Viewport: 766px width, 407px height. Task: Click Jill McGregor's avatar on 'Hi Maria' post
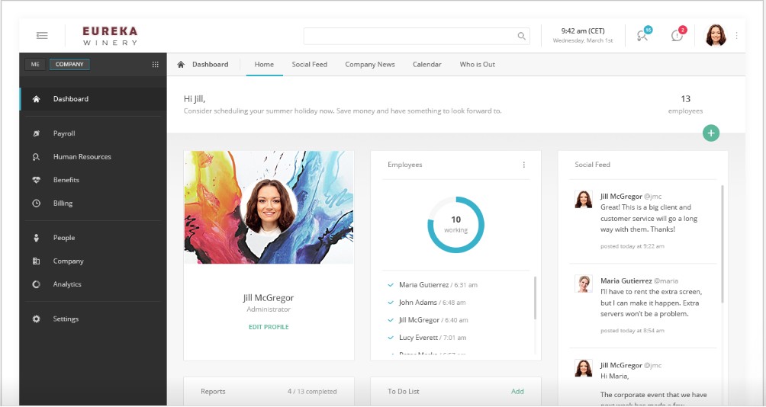coord(584,368)
